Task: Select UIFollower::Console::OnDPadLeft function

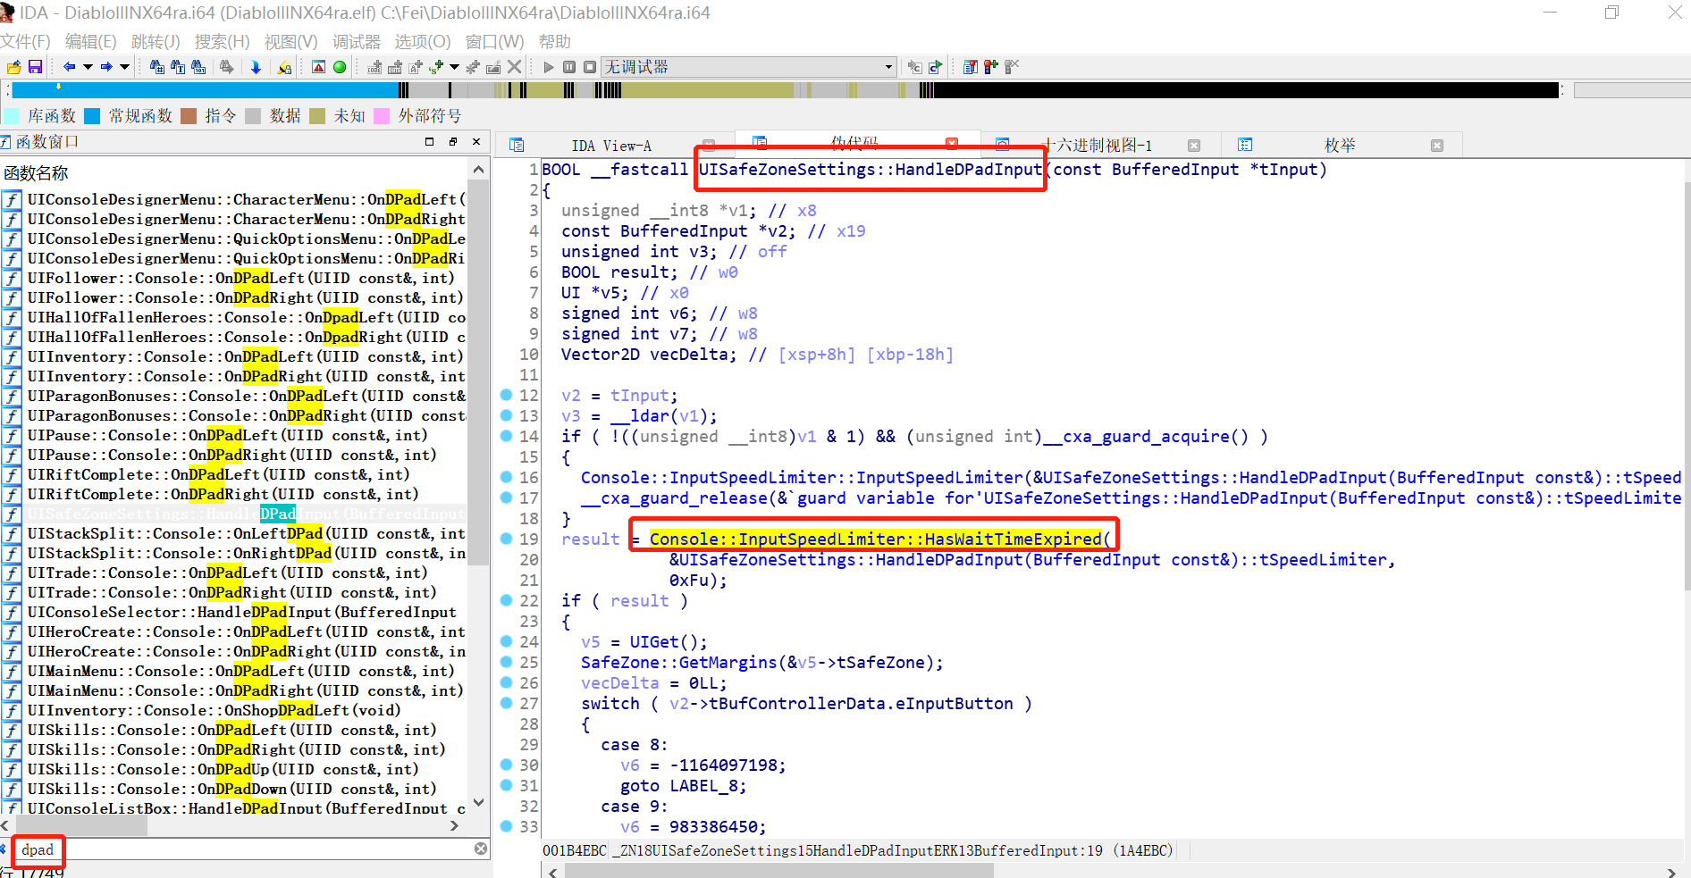Action: (232, 278)
